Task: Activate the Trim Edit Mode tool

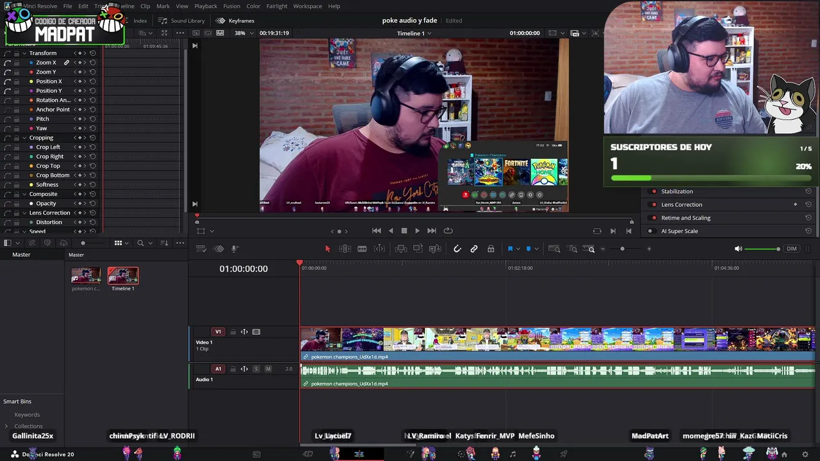Action: point(345,248)
